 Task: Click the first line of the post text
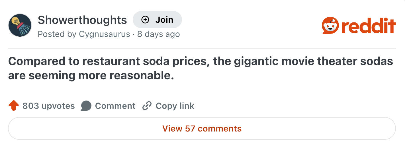point(201,61)
